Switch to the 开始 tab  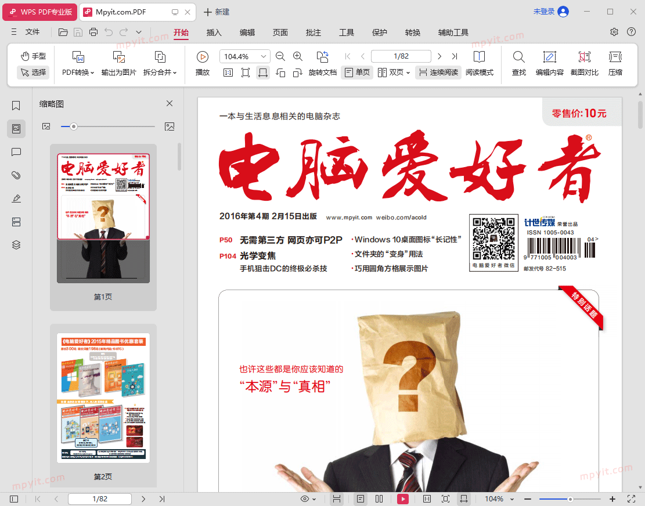coord(181,32)
